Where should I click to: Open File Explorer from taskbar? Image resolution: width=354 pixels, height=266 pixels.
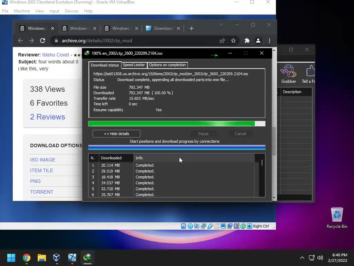[42, 257]
